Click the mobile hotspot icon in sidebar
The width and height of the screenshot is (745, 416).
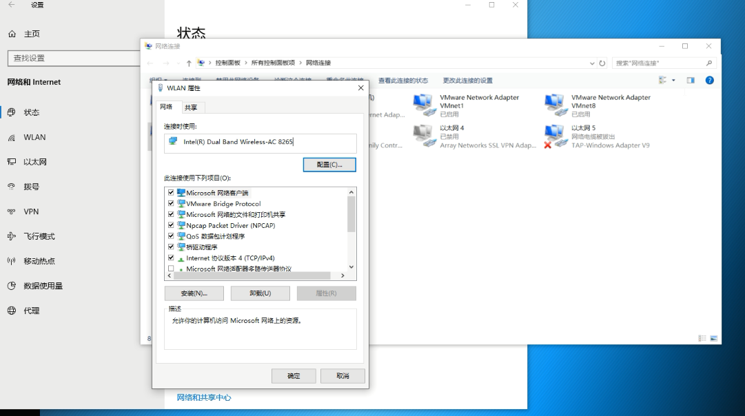coord(12,261)
